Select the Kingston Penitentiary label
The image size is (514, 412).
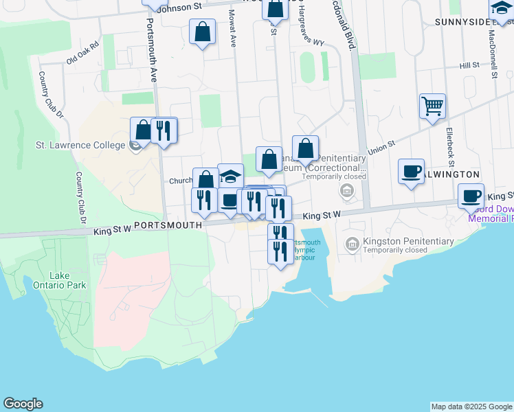point(408,242)
